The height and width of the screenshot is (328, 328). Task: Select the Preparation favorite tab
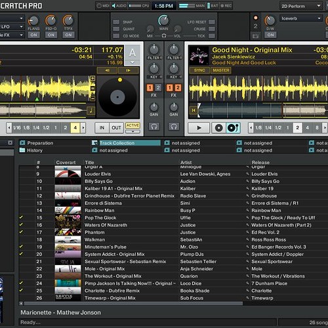(40, 143)
